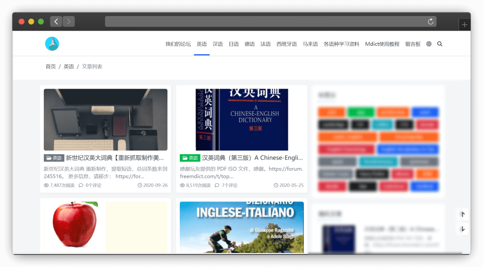Click the browser address bar
Screen dimensions: 483x267
pyautogui.click(x=271, y=22)
